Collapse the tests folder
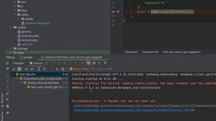The height and width of the screenshot is (121, 216). 11,53
